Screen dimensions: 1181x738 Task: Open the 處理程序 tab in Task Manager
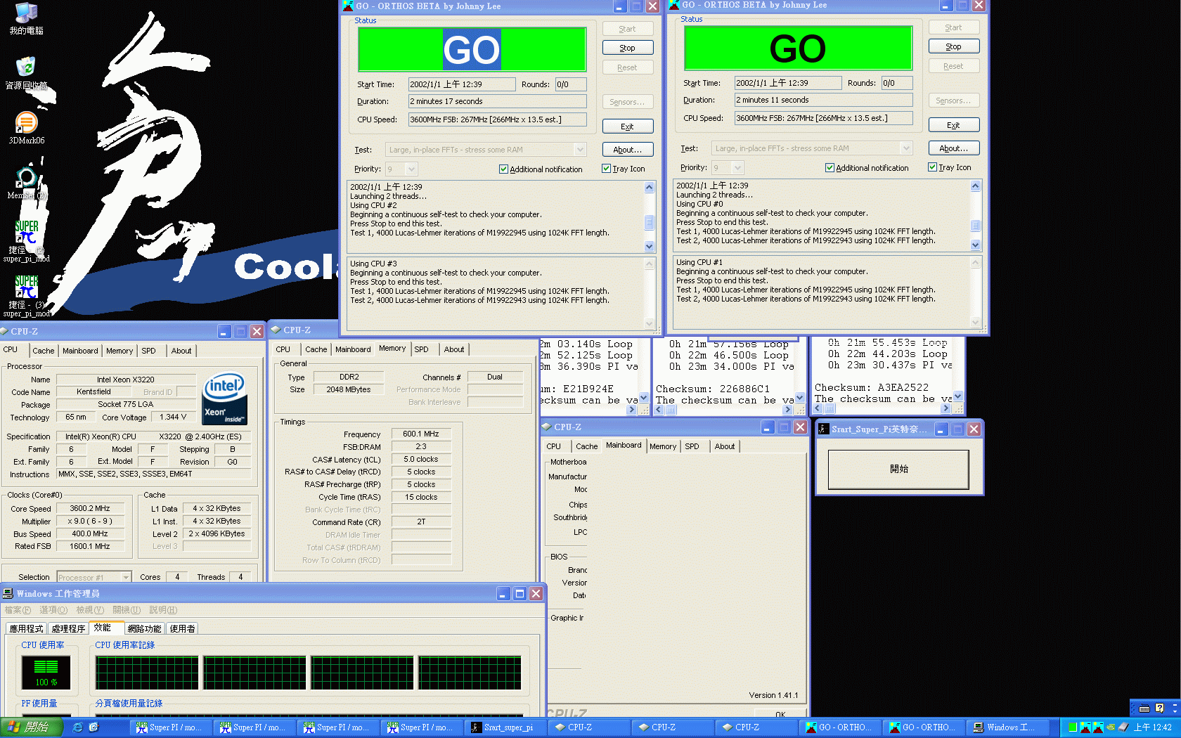tap(68, 628)
